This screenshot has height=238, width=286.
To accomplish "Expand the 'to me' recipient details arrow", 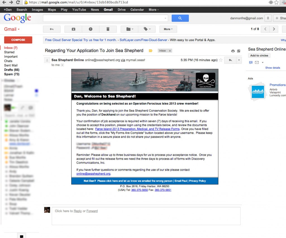I will click(x=62, y=65).
